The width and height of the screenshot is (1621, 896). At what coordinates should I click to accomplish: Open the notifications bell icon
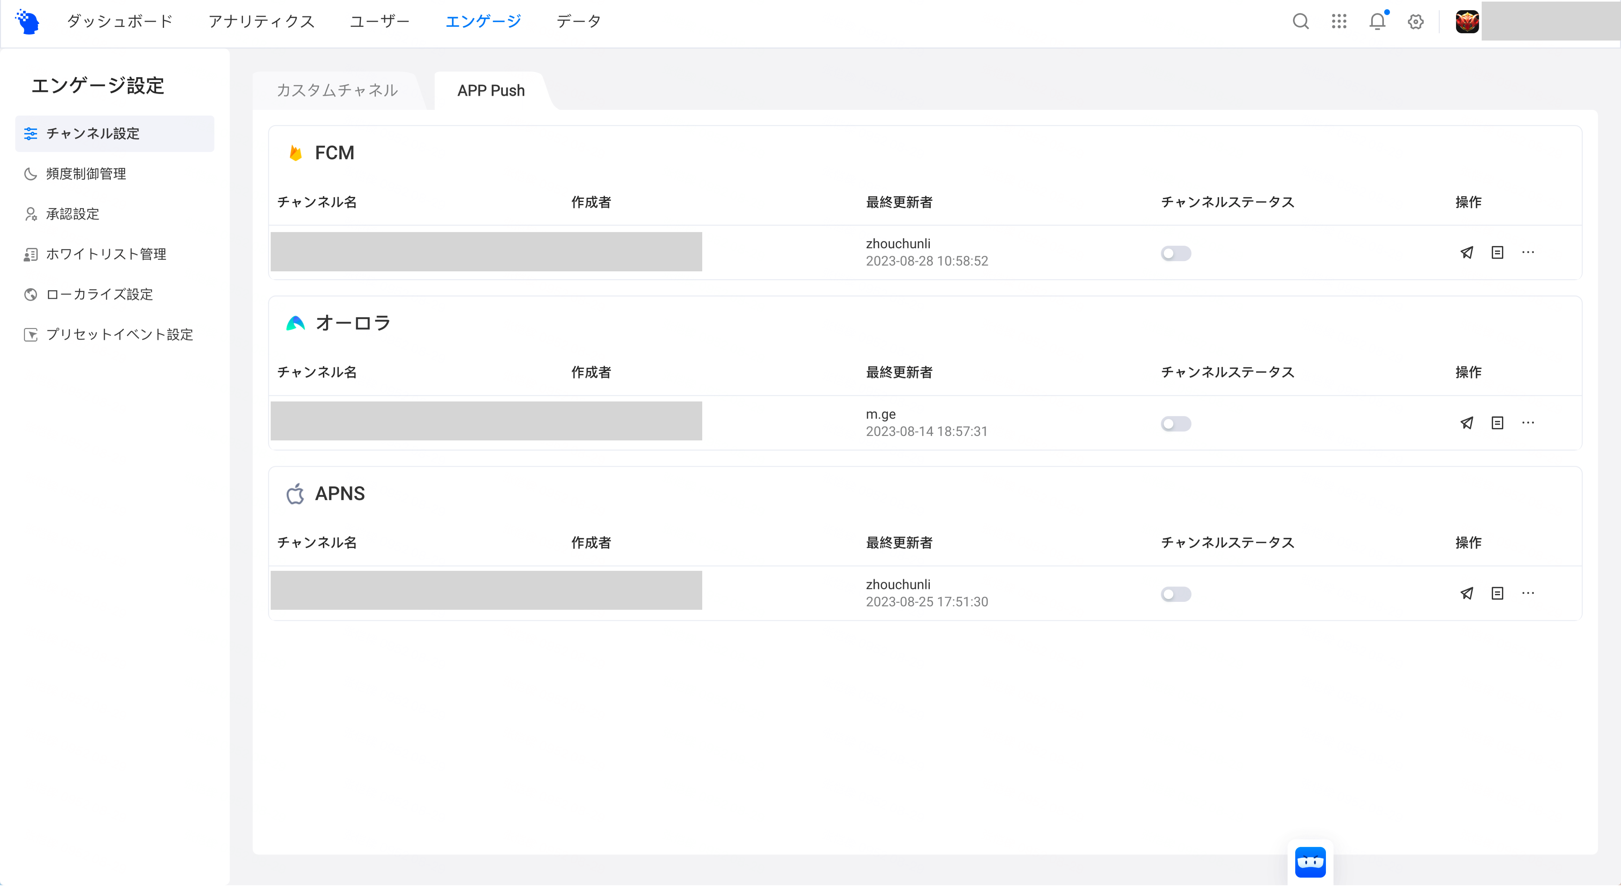1377,22
